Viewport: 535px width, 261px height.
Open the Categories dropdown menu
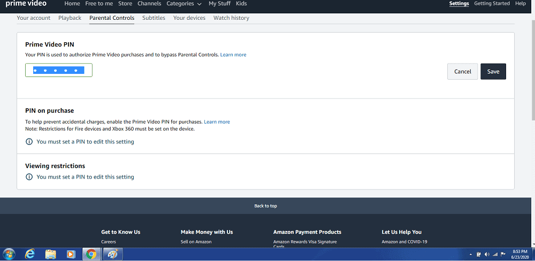click(x=184, y=3)
